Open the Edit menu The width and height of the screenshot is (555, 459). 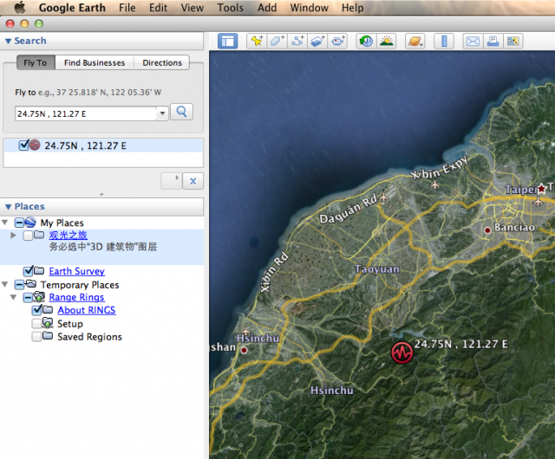pyautogui.click(x=158, y=8)
